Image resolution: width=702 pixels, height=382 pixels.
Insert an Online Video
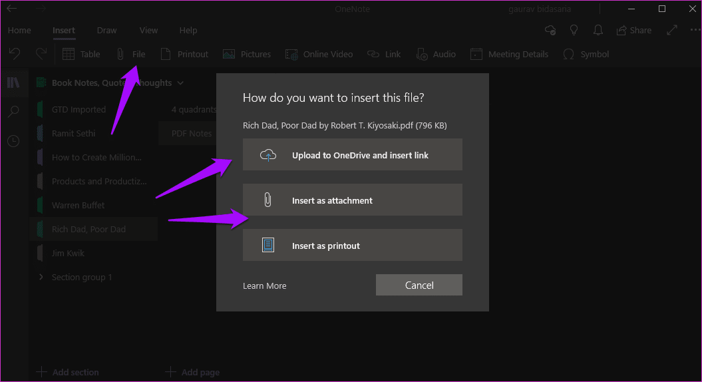319,54
